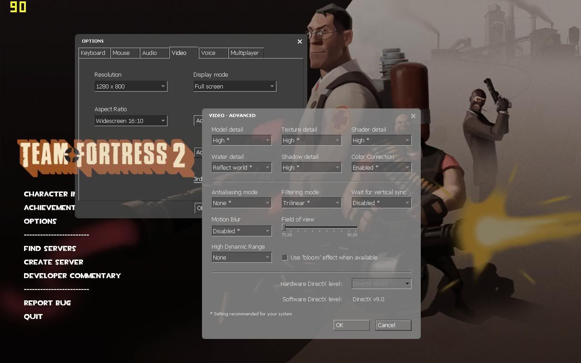Click the FPS counter reading 90
Image resolution: width=581 pixels, height=363 pixels.
pyautogui.click(x=18, y=7)
